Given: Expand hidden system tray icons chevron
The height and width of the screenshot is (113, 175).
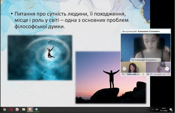Looking at the screenshot, I should tap(153, 109).
